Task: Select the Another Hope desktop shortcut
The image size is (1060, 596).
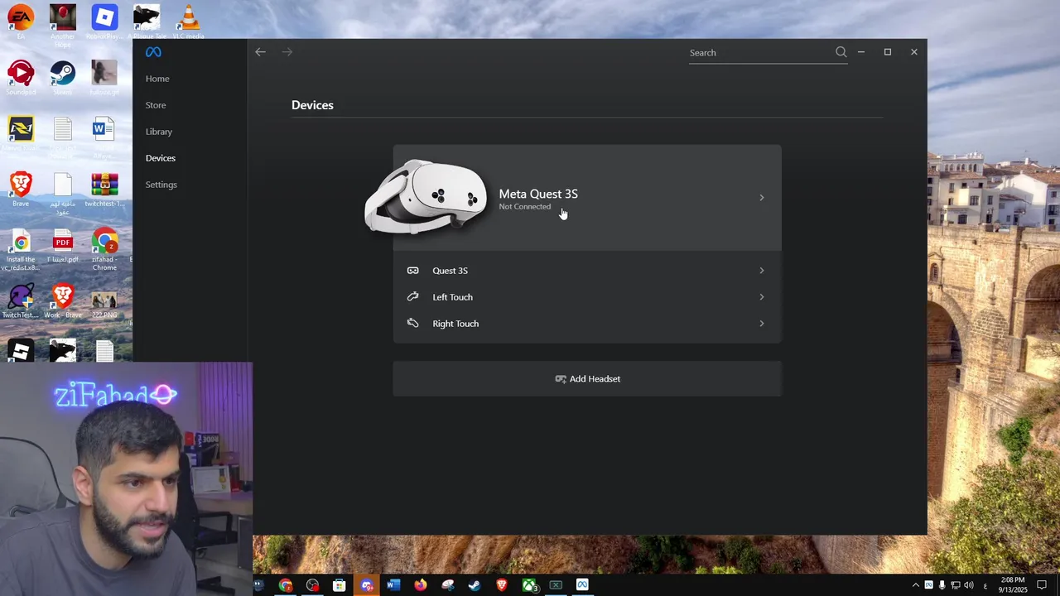Action: click(x=63, y=23)
